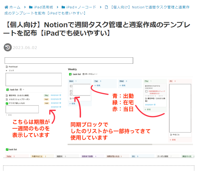Image resolution: width=198 pixels, height=171 pixels.
Task: Tick the first checkbox in the Mon card
Action: pos(71,86)
